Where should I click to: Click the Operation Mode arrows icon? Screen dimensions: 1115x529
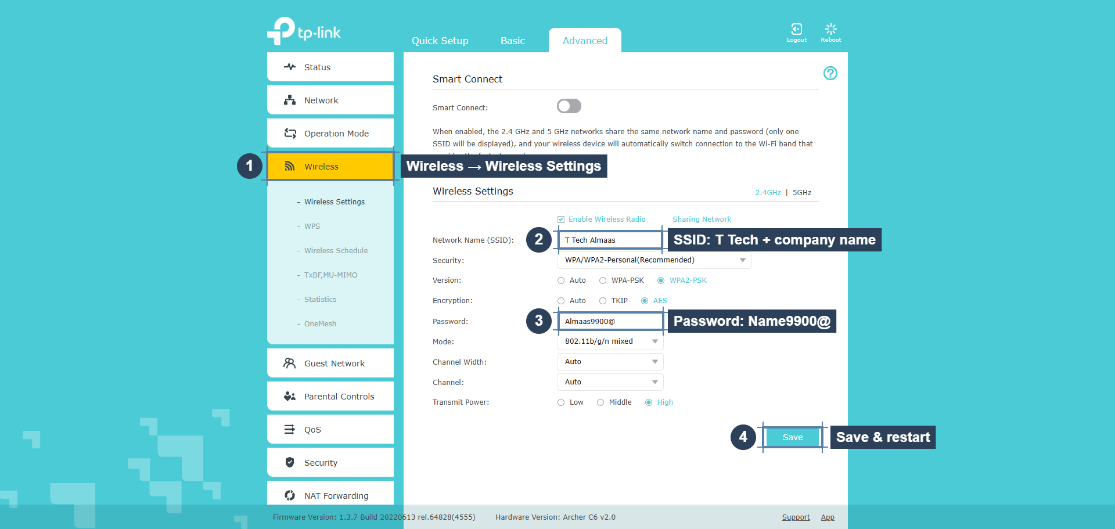[290, 133]
